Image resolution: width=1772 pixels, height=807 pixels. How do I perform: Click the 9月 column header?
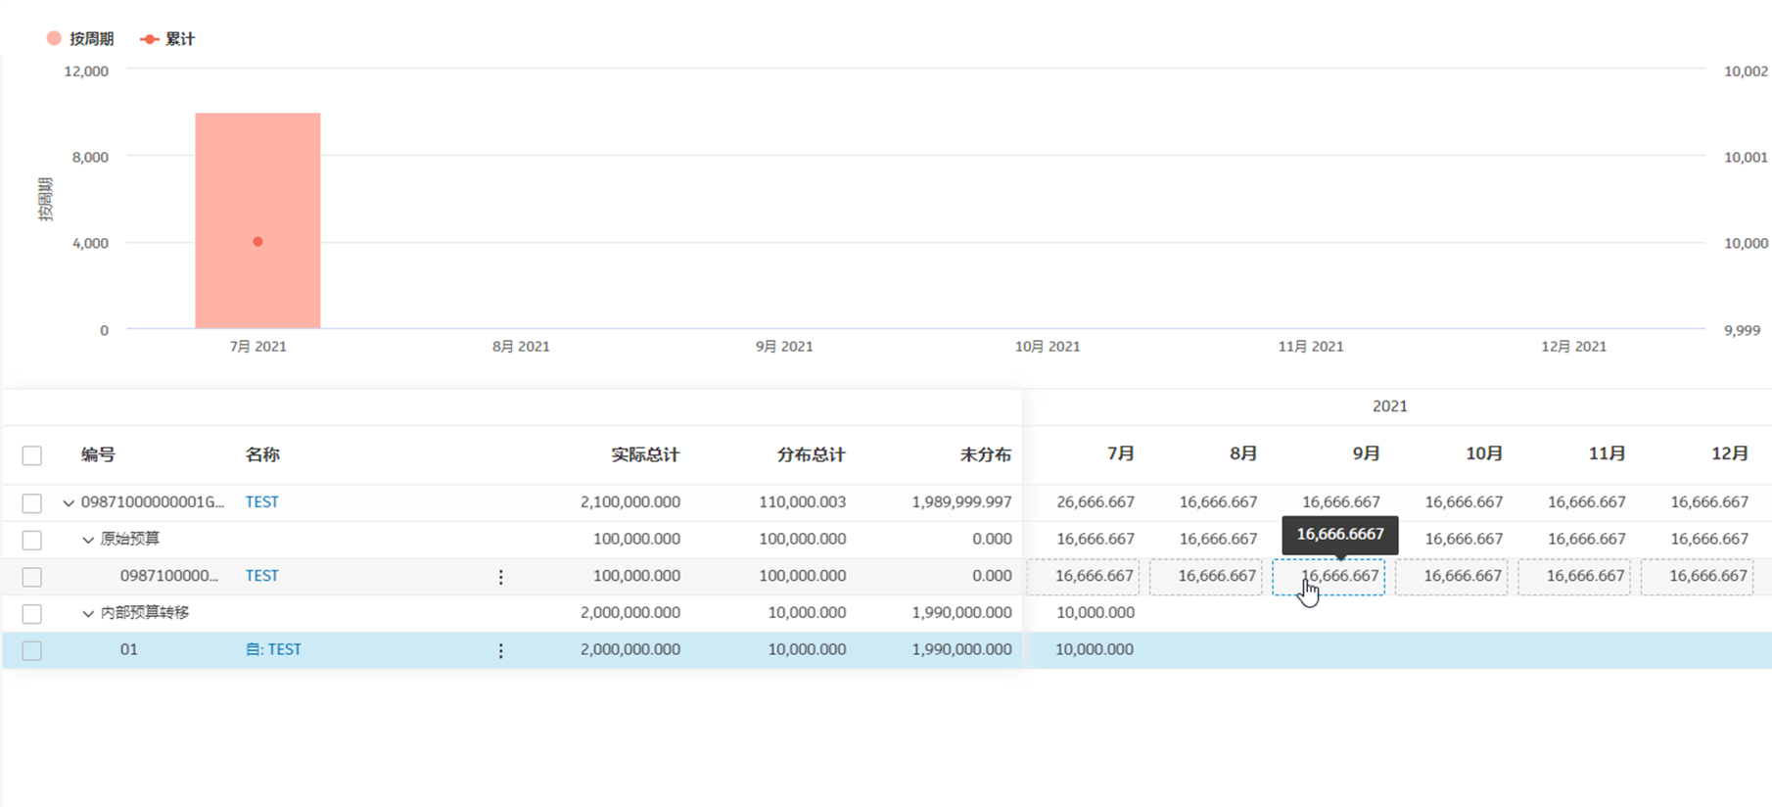tap(1366, 453)
